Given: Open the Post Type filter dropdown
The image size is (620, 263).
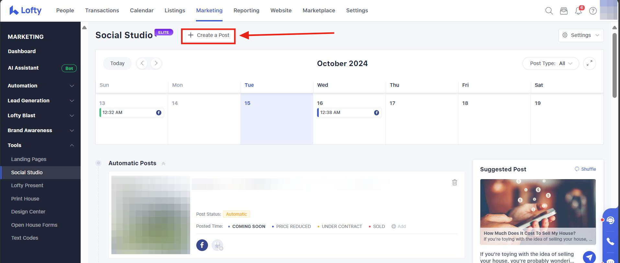Looking at the screenshot, I should 551,63.
